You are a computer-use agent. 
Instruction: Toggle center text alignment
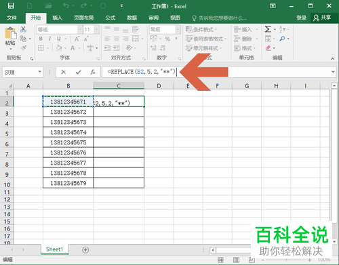117,39
